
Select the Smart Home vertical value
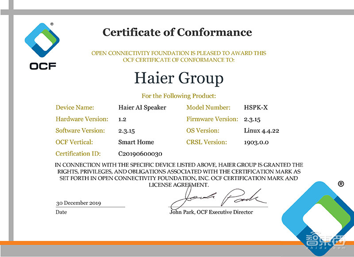coord(136,142)
